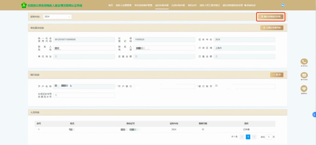Click the 联系人姓名 input field
Viewport: 316px width, 145px height.
(84, 48)
